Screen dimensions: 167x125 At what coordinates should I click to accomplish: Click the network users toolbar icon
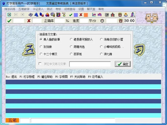(x=113, y=15)
